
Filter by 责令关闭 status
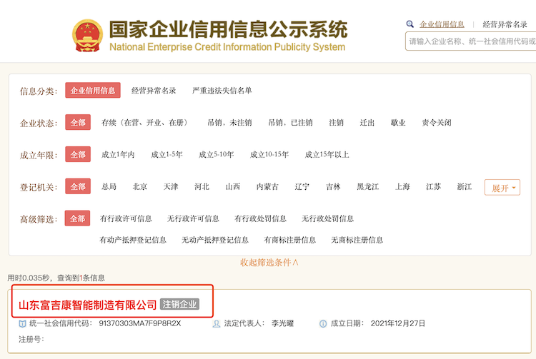437,123
